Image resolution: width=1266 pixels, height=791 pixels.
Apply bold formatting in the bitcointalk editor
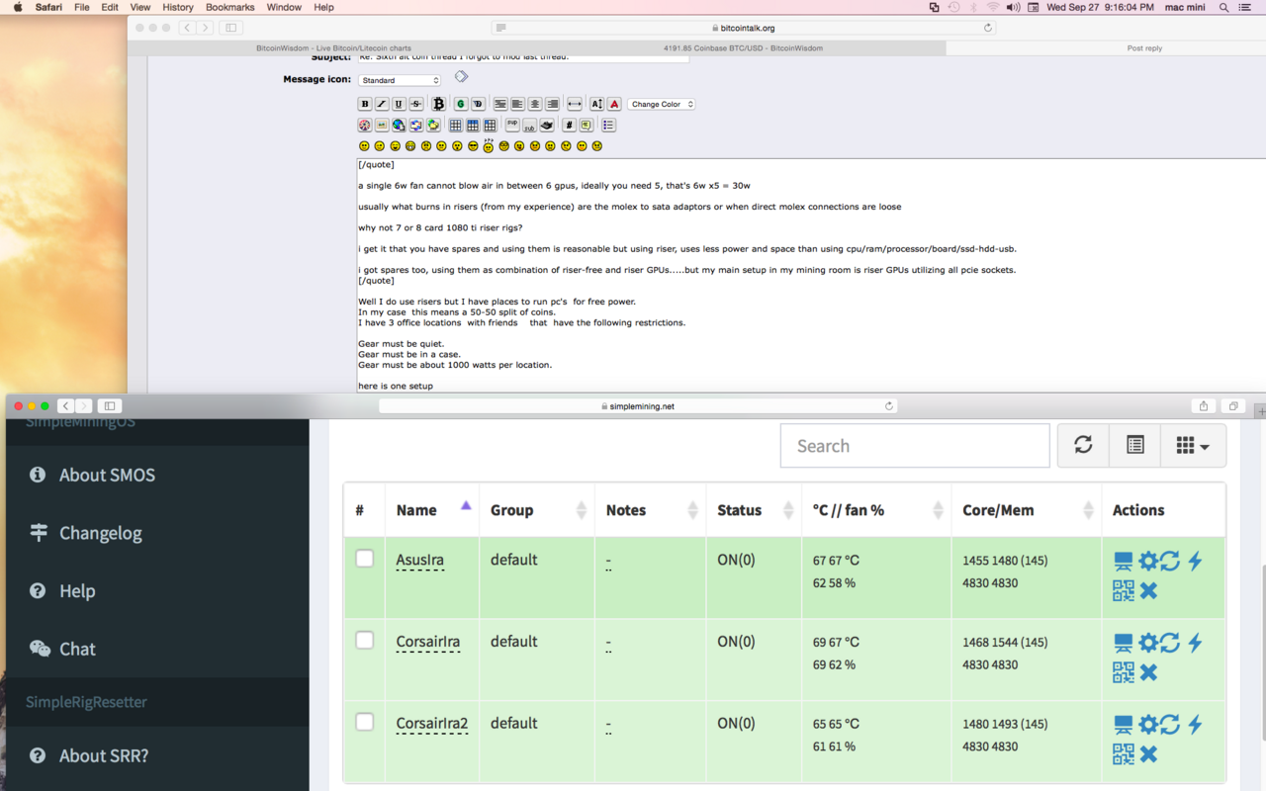click(x=365, y=104)
